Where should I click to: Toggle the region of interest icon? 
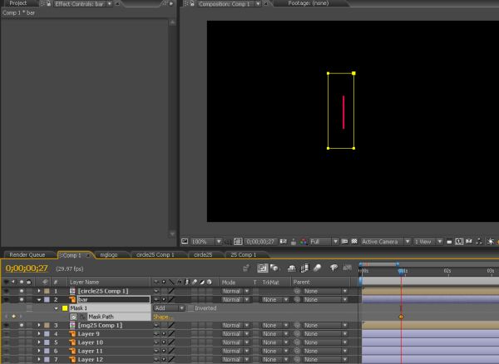coord(344,242)
